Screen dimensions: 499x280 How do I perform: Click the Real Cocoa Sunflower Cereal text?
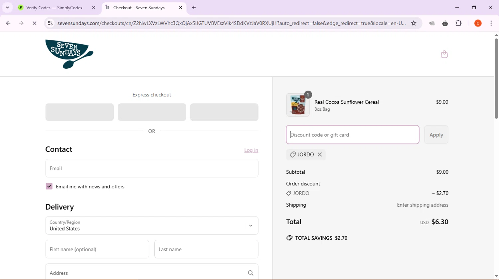click(347, 102)
